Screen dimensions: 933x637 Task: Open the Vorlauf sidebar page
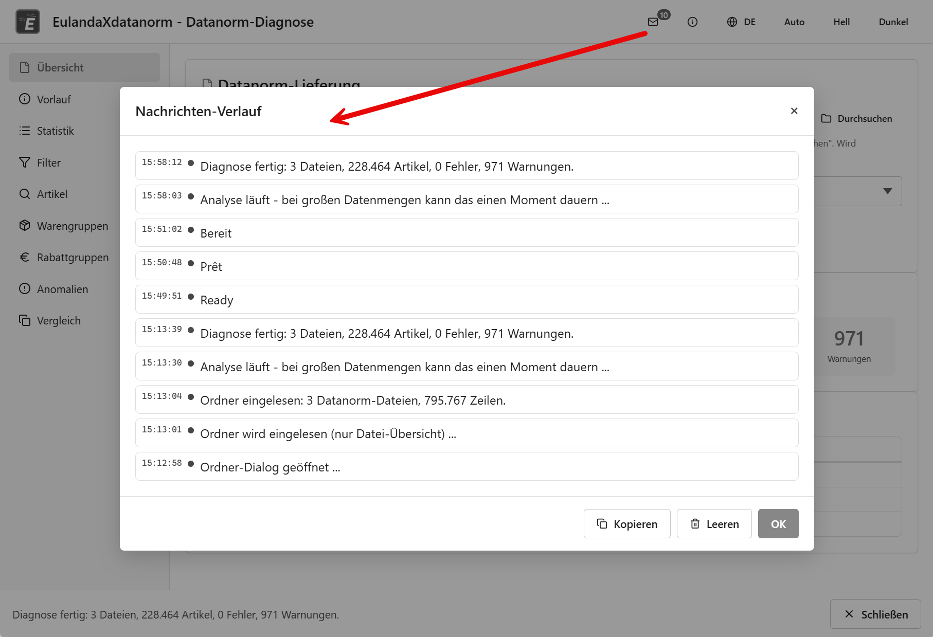[x=84, y=99]
